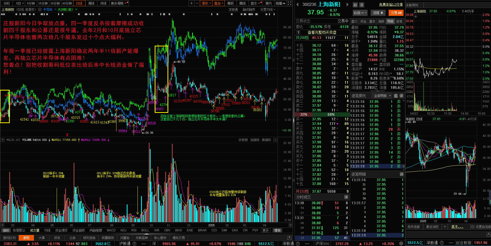Open the 更多周期 dropdown
The height and width of the screenshot is (246, 491).
(x=119, y=3)
